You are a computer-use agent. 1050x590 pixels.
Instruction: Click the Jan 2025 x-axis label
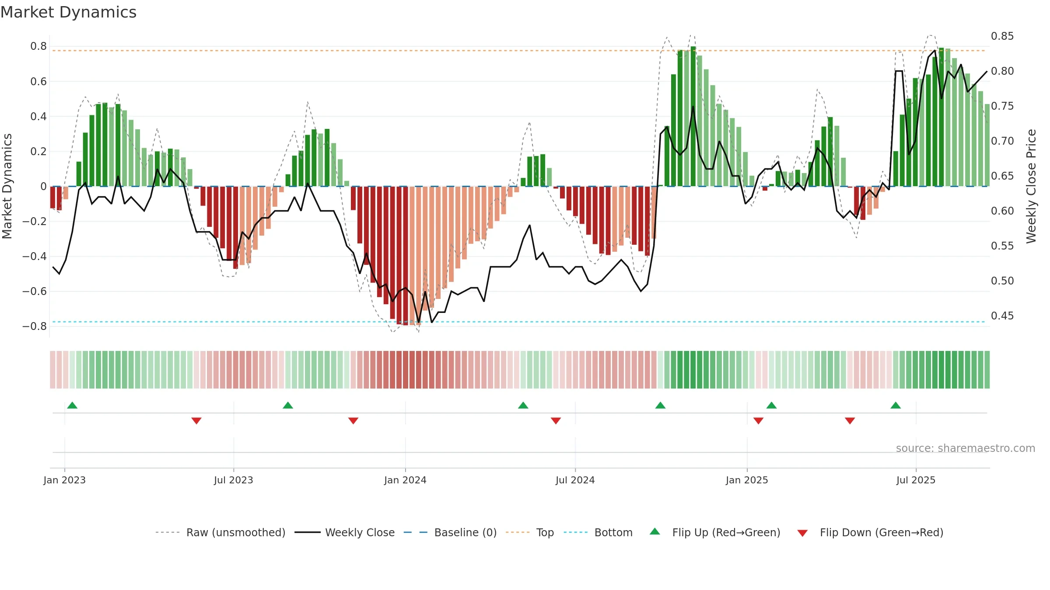tap(747, 480)
